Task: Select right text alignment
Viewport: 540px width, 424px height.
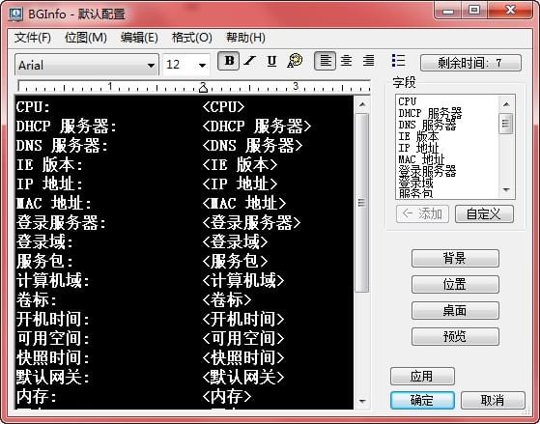Action: pos(368,61)
